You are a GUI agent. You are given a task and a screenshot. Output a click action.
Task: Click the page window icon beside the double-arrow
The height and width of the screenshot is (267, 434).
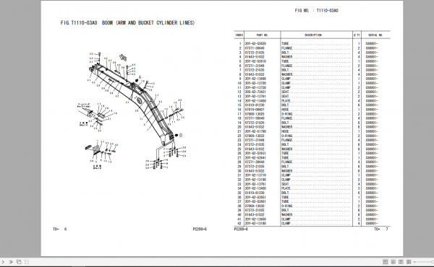[19, 262]
